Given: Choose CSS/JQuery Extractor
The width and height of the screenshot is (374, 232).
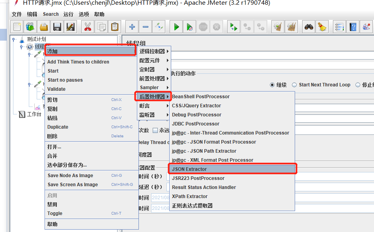Looking at the screenshot, I should [232, 106].
